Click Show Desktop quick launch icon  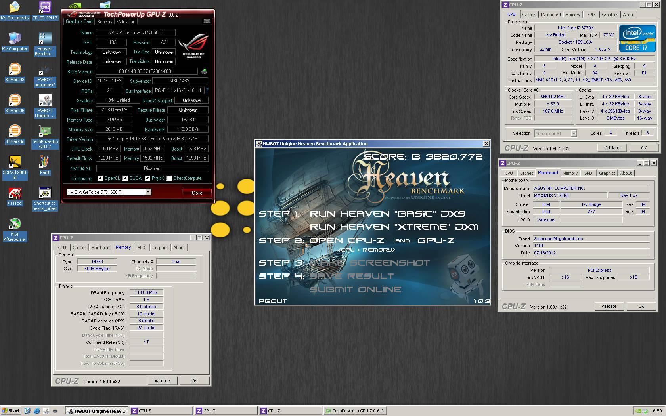click(27, 411)
